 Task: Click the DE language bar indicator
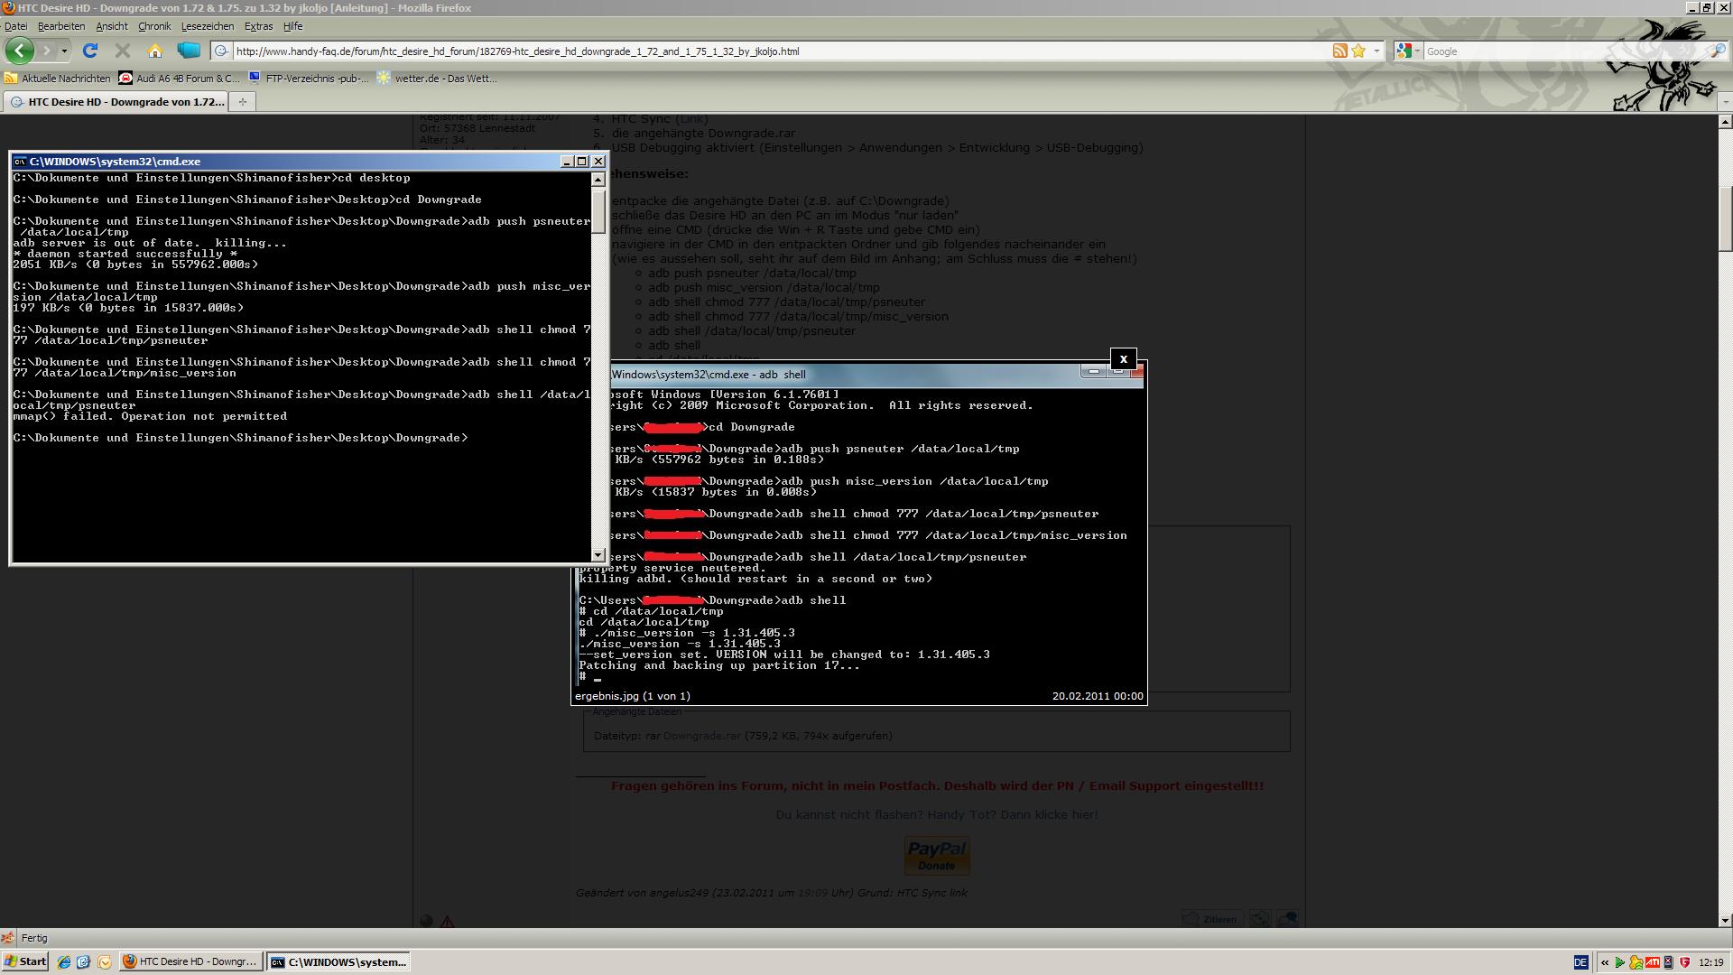(x=1580, y=962)
